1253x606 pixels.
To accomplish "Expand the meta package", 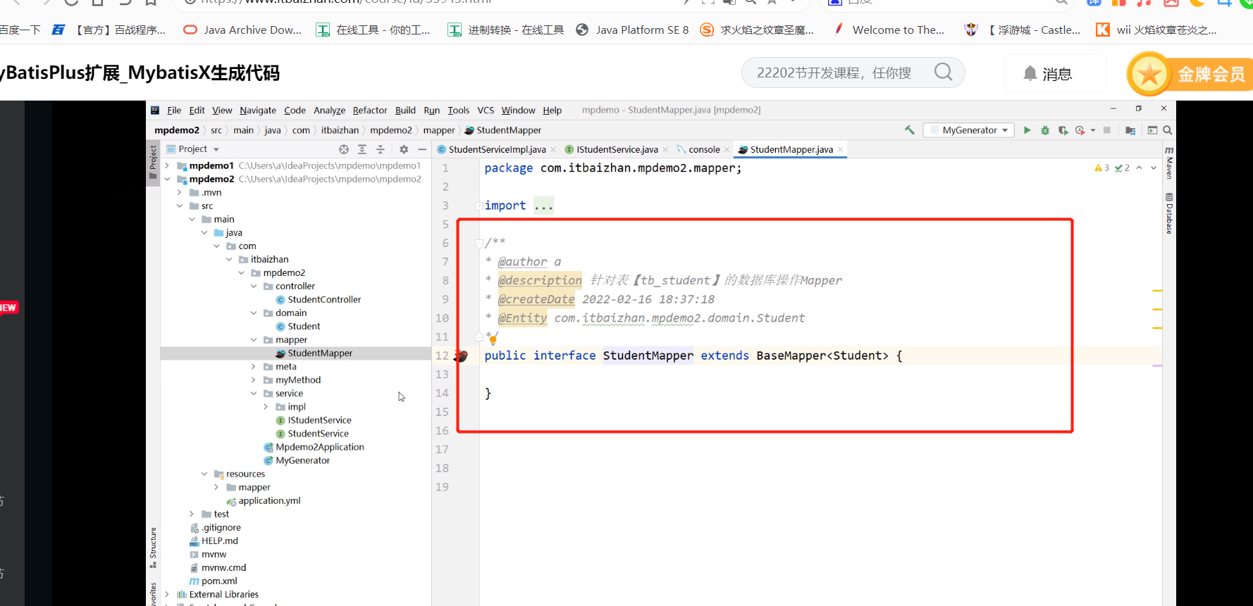I will (254, 366).
